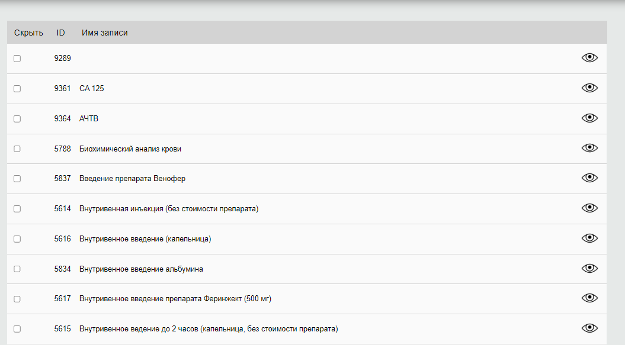Image resolution: width=625 pixels, height=345 pixels.
Task: Check the box for Внутривенное введение (капельница)
Action: tap(17, 239)
